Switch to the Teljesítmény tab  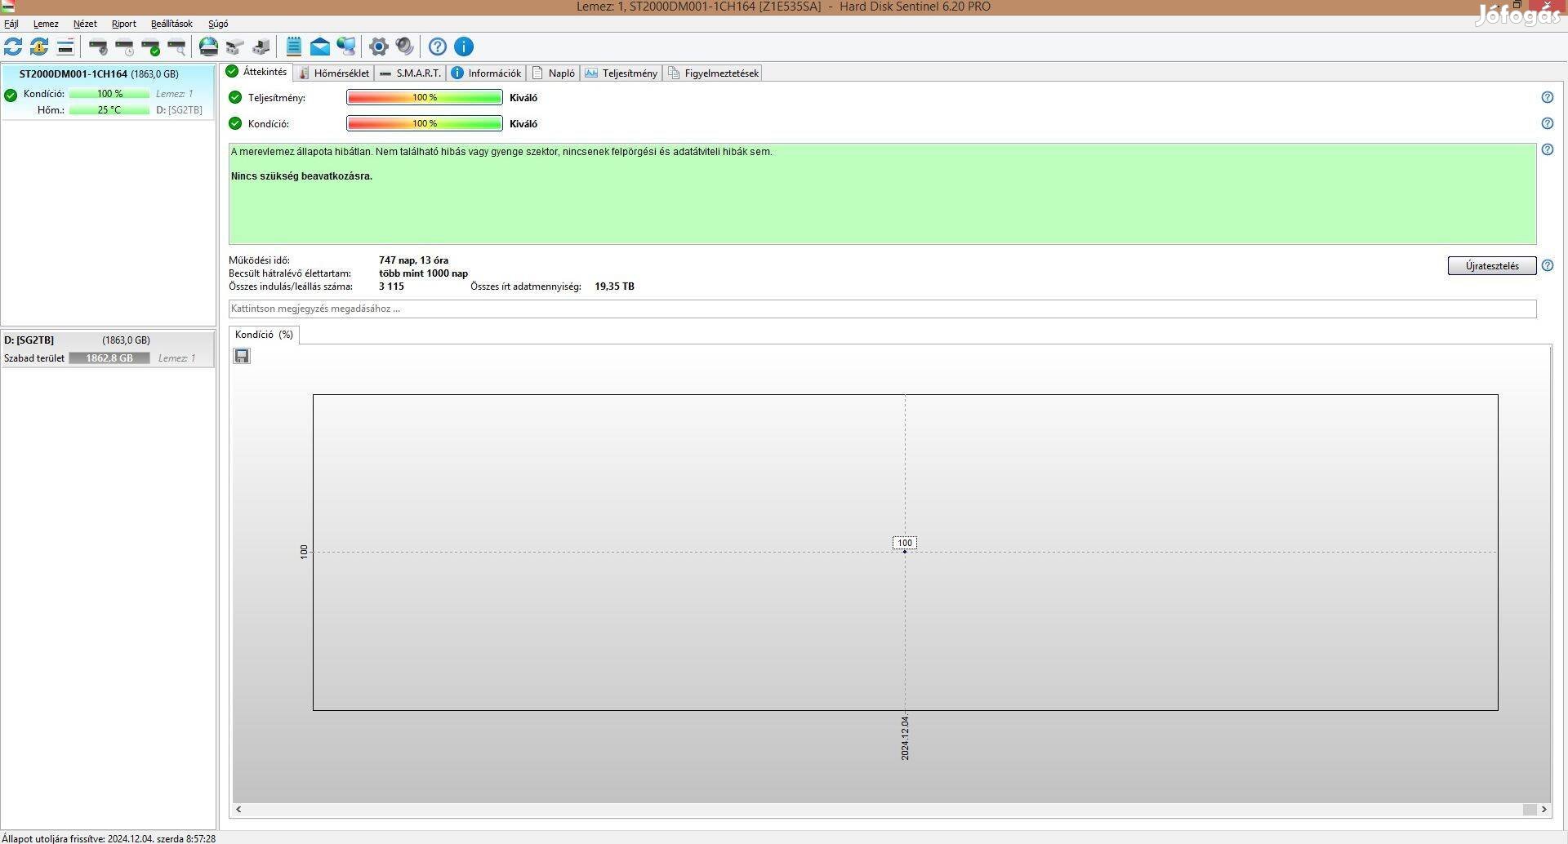621,73
